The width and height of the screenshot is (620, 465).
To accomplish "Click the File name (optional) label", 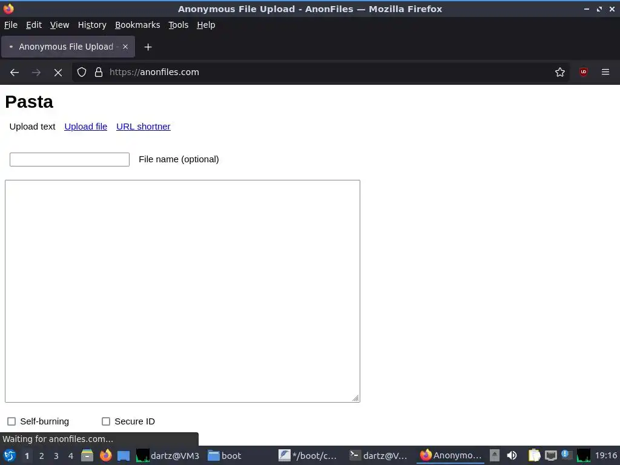I will tap(179, 159).
